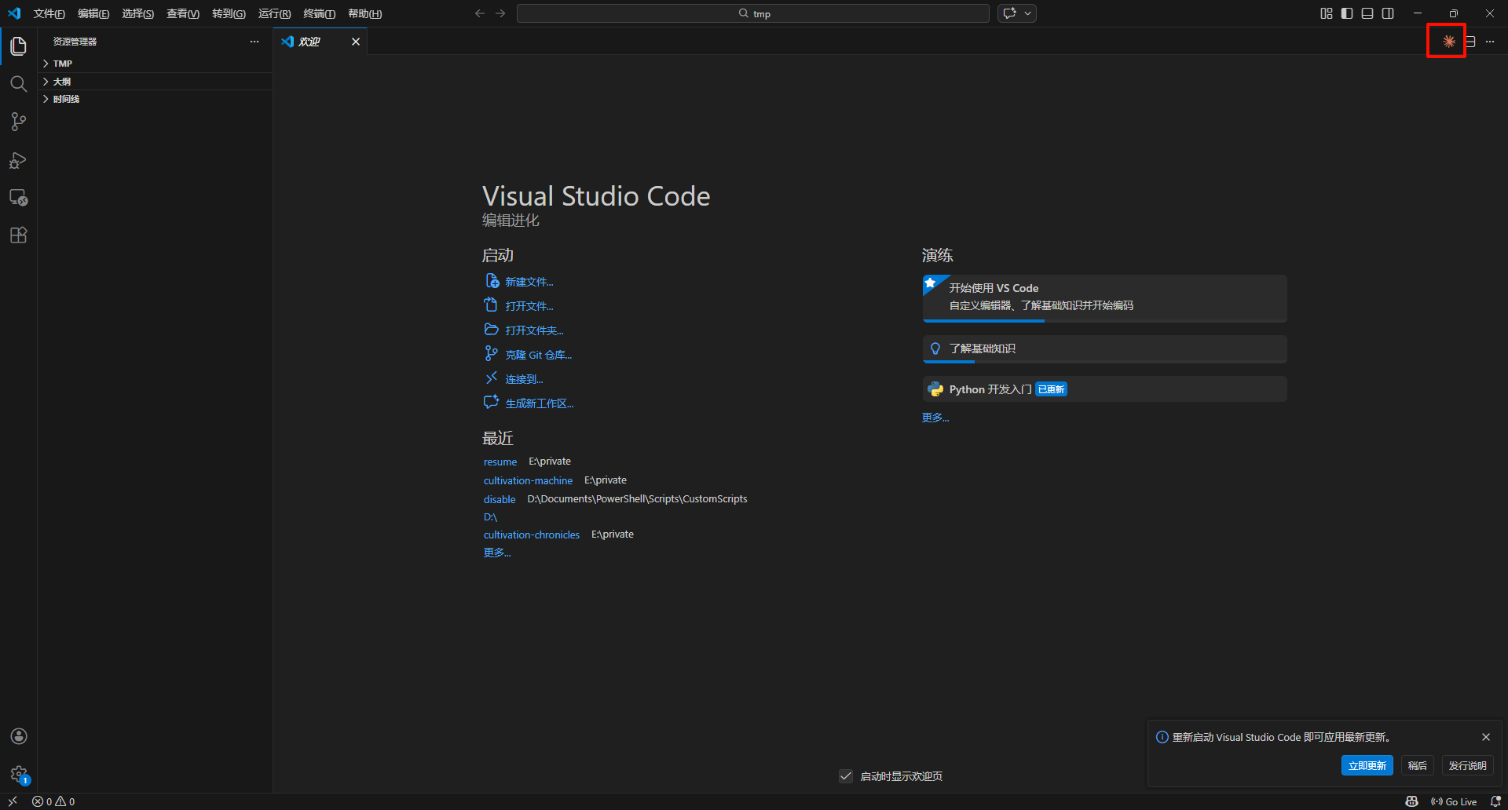Click the Copilot chat icon in title bar

pyautogui.click(x=1010, y=13)
